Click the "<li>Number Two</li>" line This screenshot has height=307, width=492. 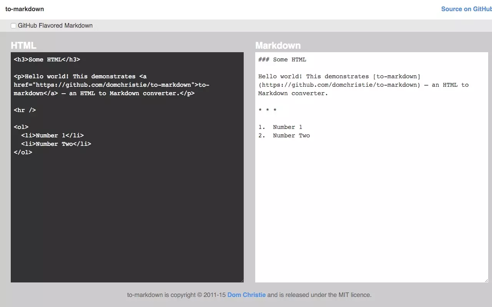tap(56, 144)
